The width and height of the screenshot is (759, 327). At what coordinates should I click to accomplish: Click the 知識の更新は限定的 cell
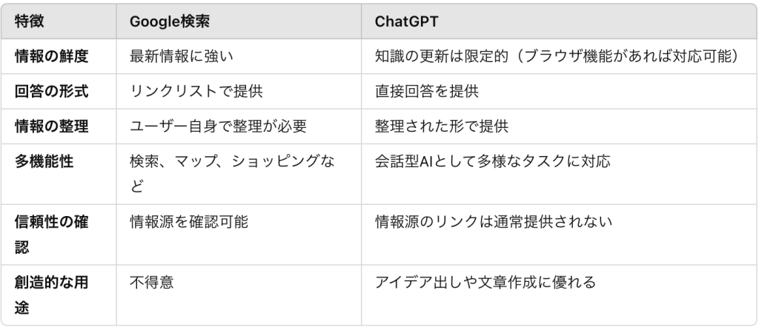click(557, 56)
